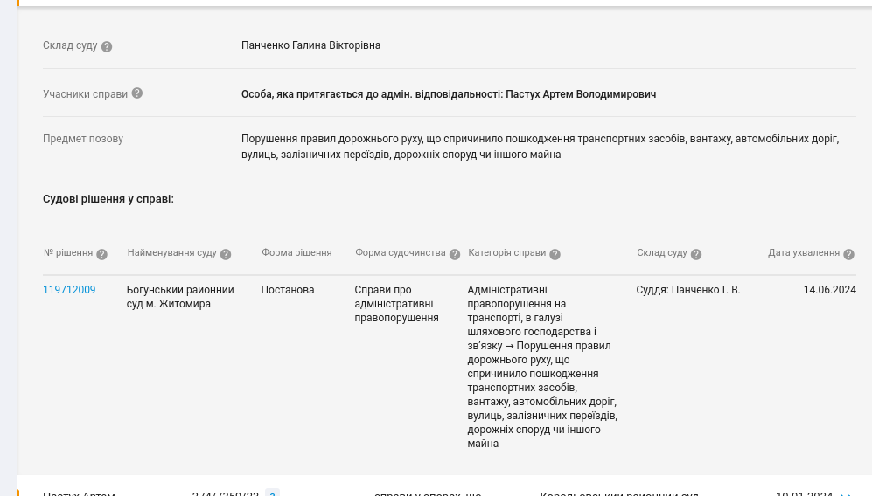Click the Пастух Артем Володимирович participant text
This screenshot has height=496, width=872.
pos(599,94)
